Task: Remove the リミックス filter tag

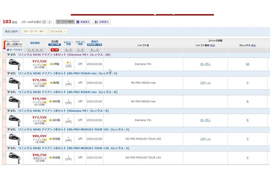Action: 65,31
